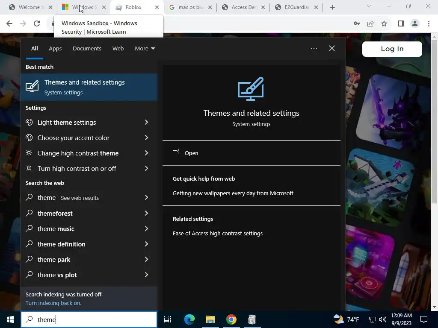Close the Roblox tab
The image size is (438, 328).
(157, 8)
